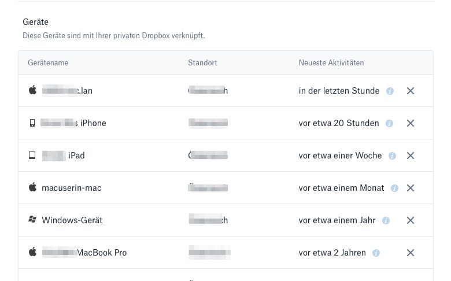
Task: Click info icon beside 'vor etwa 2 Jahren'
Action: 376,253
